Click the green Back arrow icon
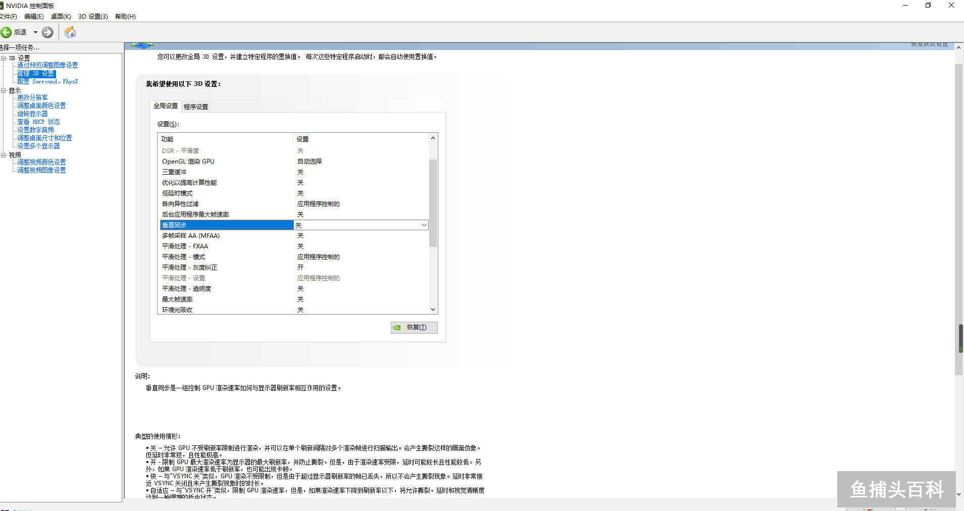Image resolution: width=964 pixels, height=511 pixels. (6, 32)
